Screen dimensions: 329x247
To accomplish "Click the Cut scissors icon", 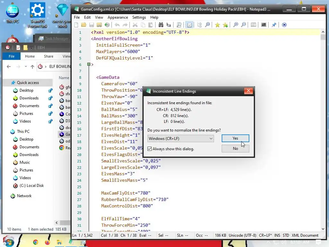I will (x=135, y=25).
